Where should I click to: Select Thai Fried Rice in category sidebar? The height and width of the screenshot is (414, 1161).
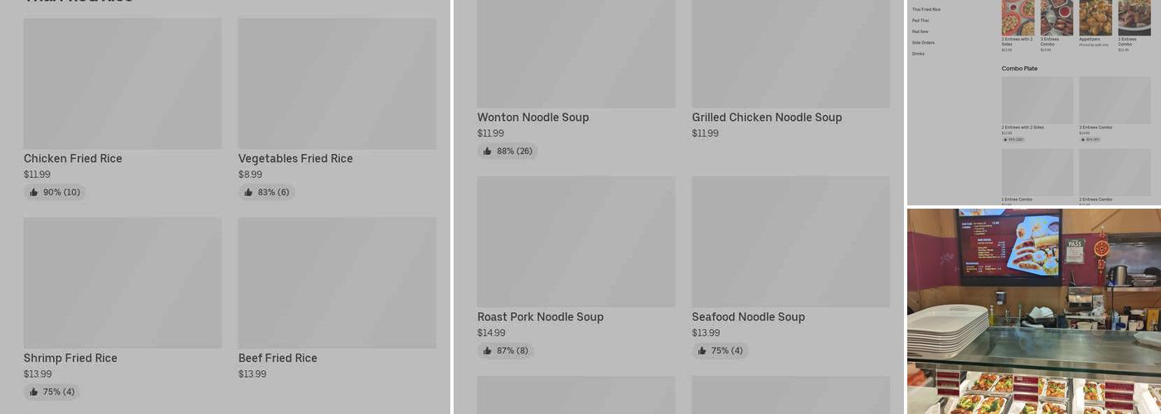pos(926,10)
